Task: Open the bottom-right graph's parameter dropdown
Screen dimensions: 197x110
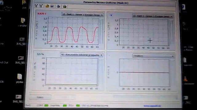Action: 153,56
